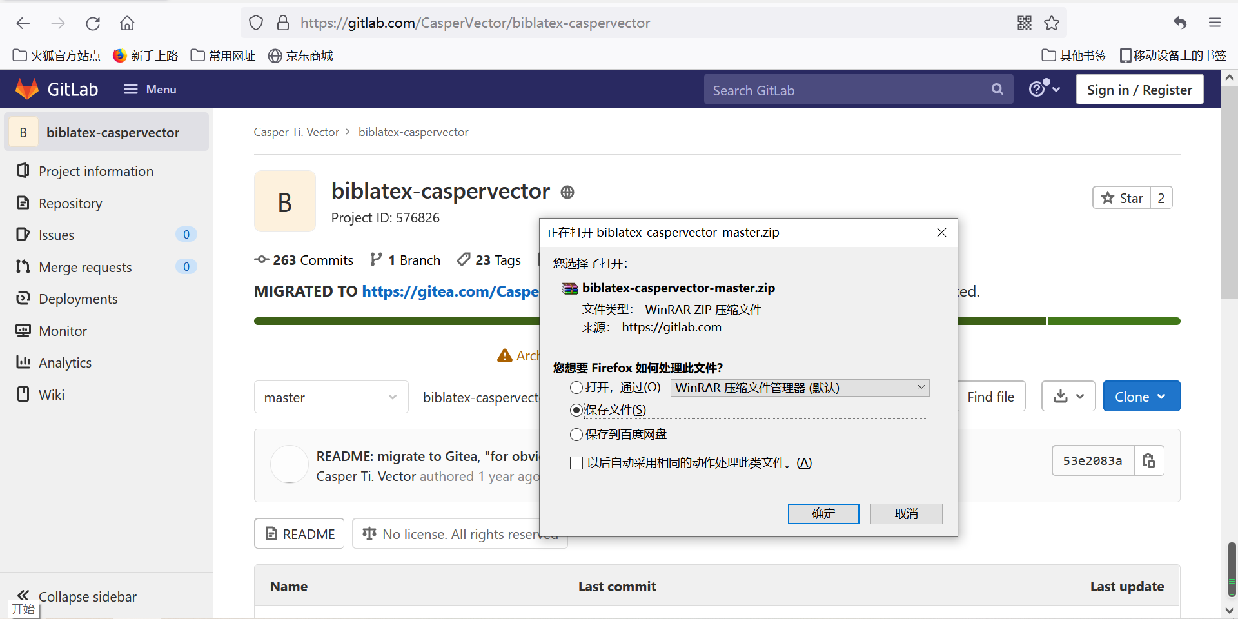Click the Merge requests sidebar icon
1238x619 pixels.
(23, 266)
